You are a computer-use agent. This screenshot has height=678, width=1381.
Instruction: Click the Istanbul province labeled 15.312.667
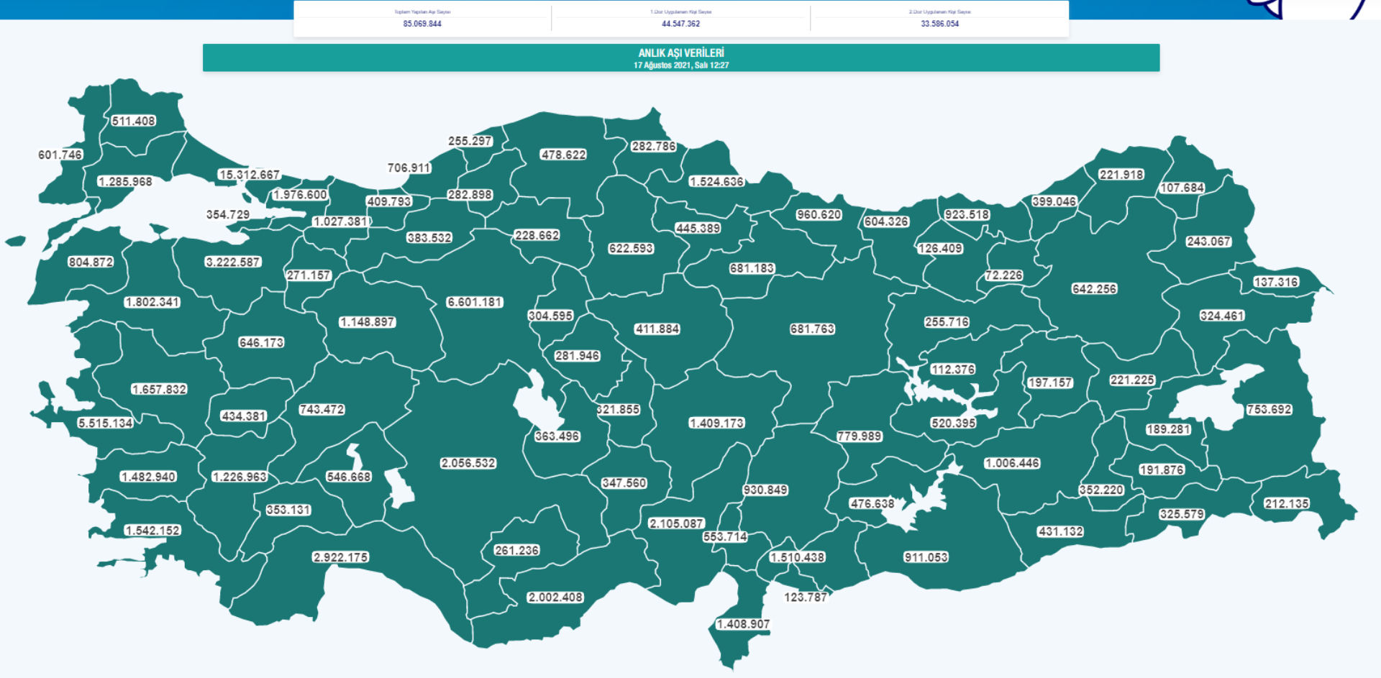[x=249, y=175]
